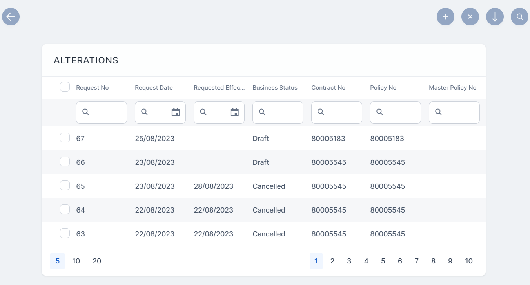Open the Requested Effective date calendar picker
The height and width of the screenshot is (285, 530).
click(x=234, y=112)
